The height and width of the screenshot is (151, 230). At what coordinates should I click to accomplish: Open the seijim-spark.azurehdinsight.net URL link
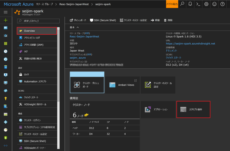190,44
